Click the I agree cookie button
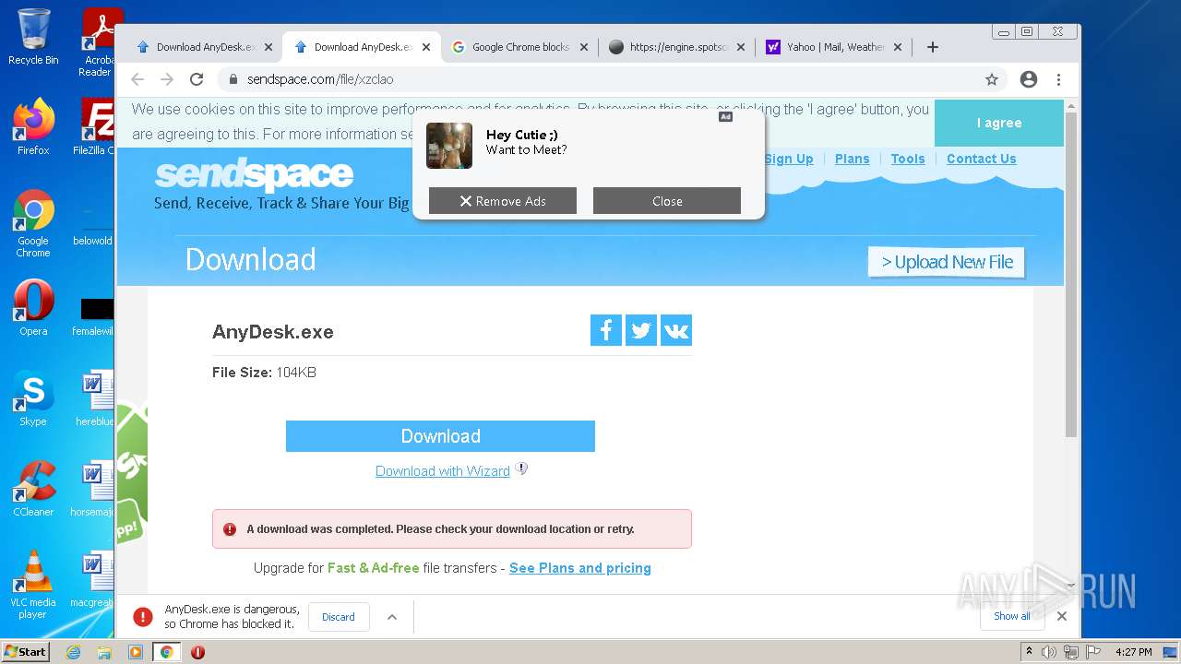The image size is (1181, 664). 999,123
